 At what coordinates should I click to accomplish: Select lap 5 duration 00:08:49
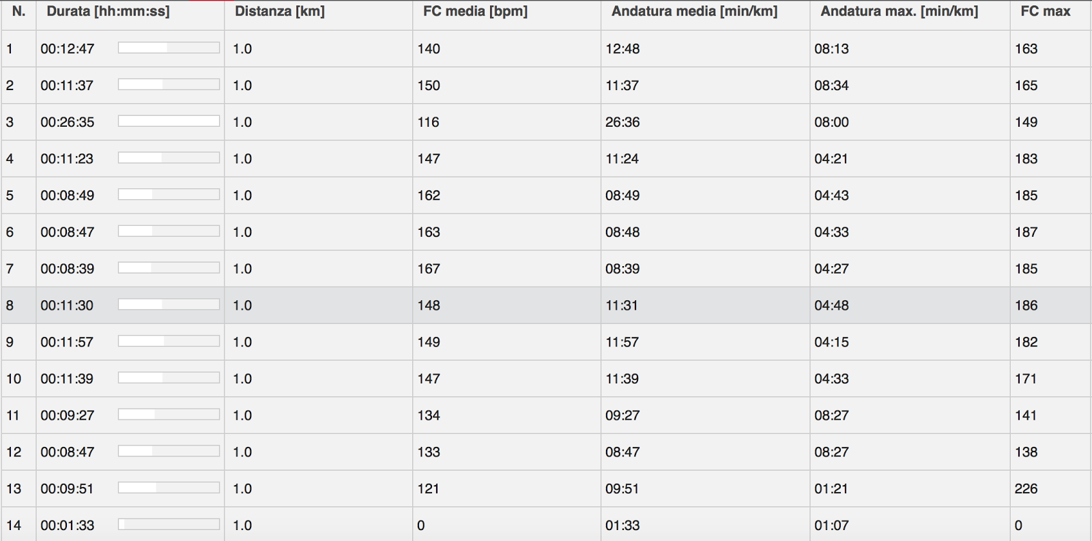(x=68, y=196)
